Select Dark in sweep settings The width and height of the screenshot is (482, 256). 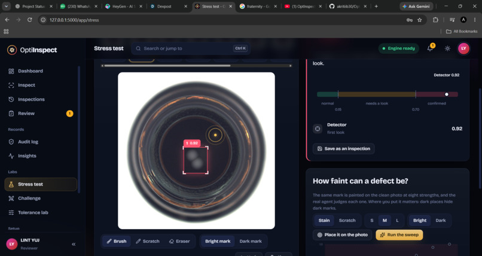pyautogui.click(x=441, y=220)
